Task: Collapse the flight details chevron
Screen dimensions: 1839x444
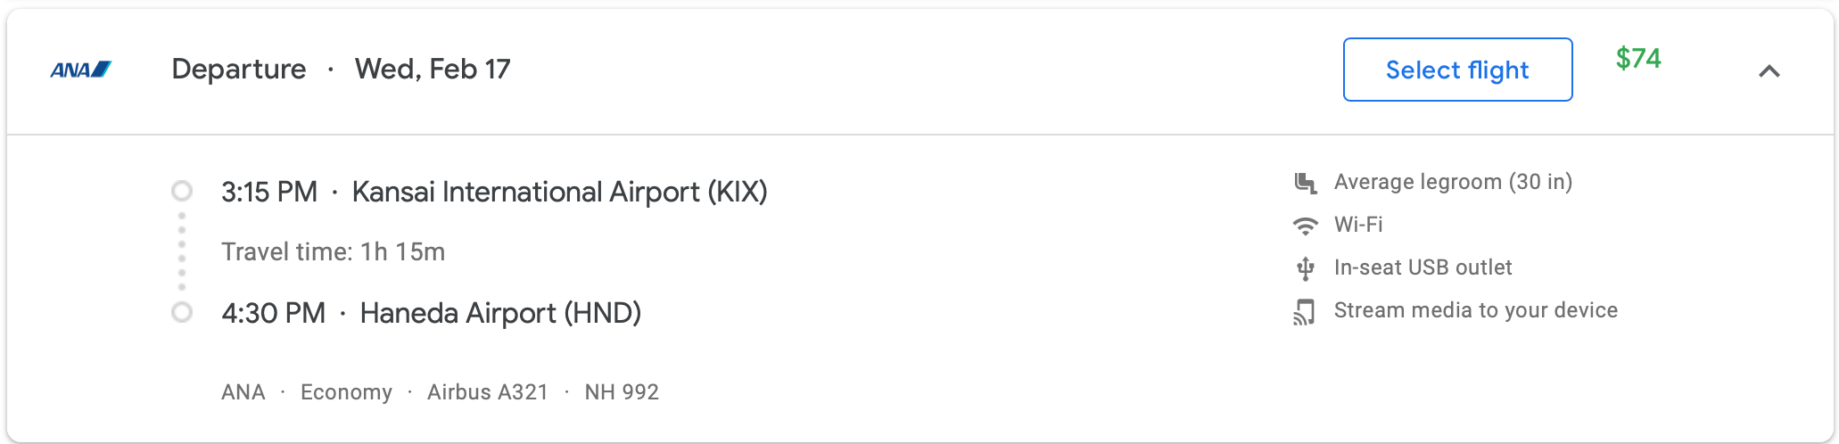Action: tap(1769, 70)
